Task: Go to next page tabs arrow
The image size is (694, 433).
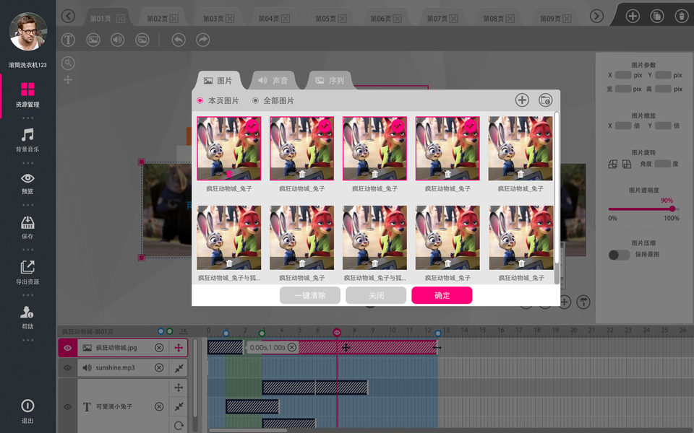Action: pyautogui.click(x=596, y=17)
